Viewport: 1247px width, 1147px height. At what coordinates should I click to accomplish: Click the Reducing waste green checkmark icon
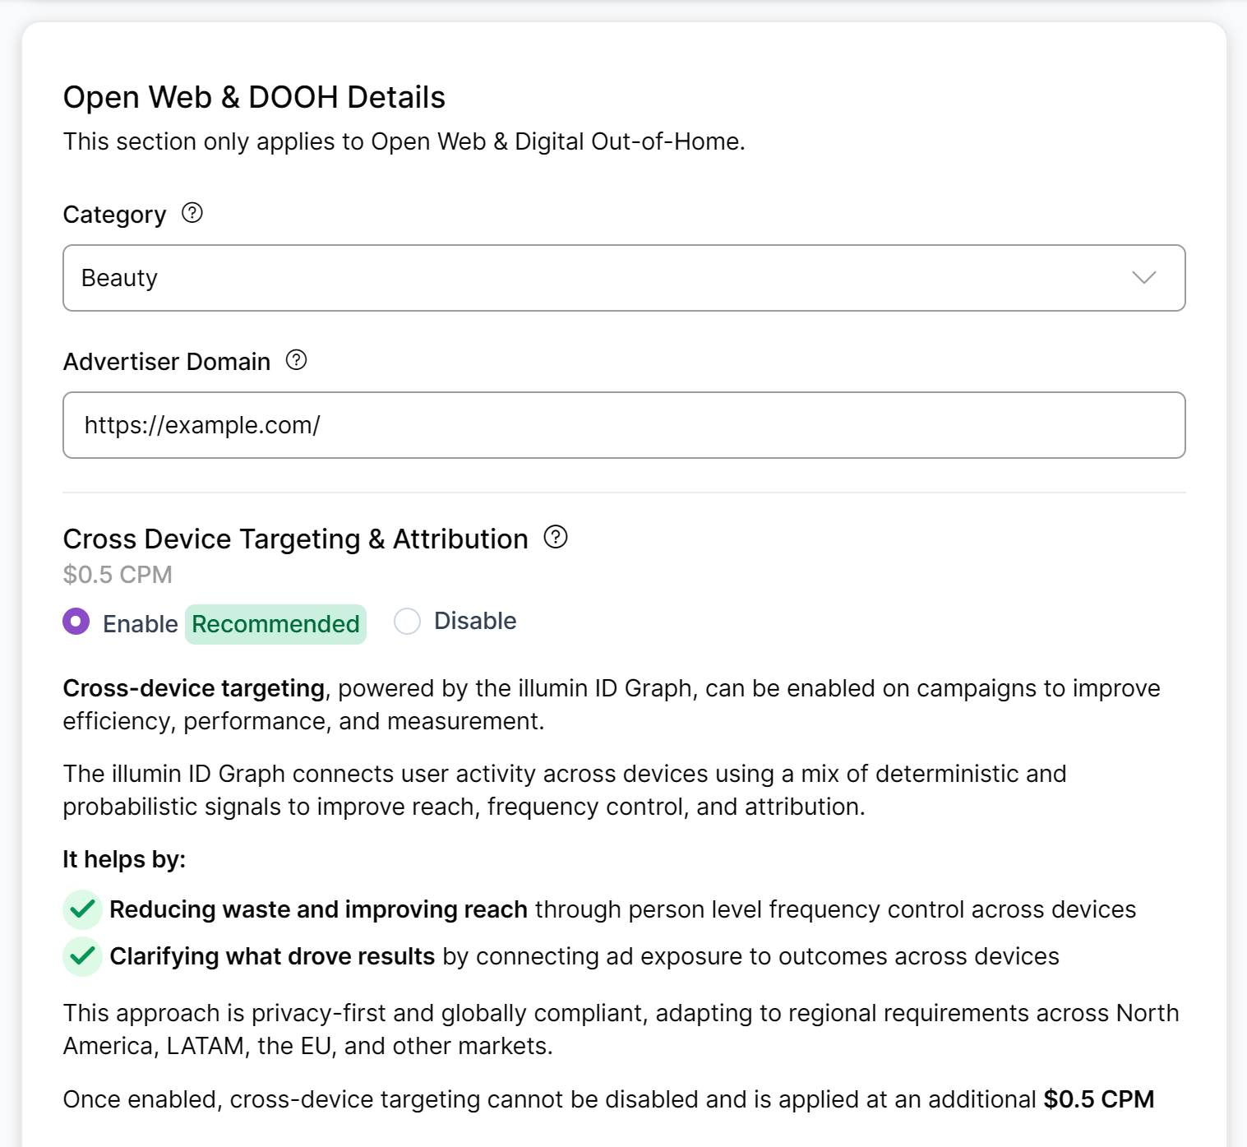point(82,909)
